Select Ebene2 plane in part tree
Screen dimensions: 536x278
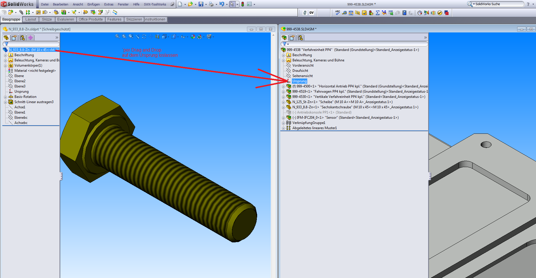pos(20,81)
